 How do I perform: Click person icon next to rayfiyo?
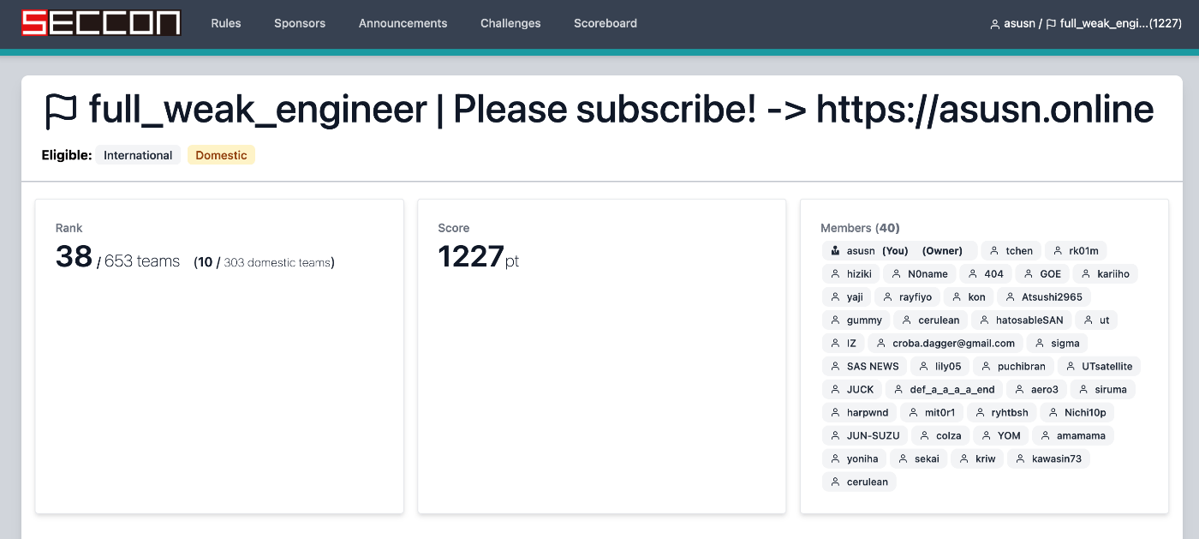887,297
